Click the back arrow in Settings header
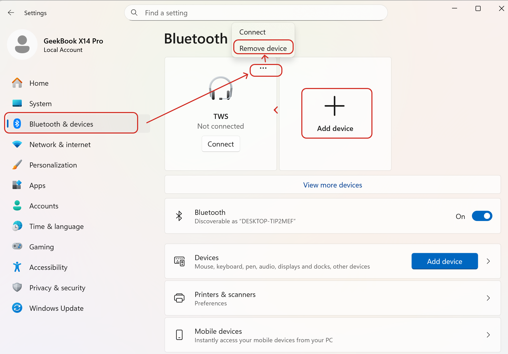Screen dimensions: 508x354 pos(11,13)
